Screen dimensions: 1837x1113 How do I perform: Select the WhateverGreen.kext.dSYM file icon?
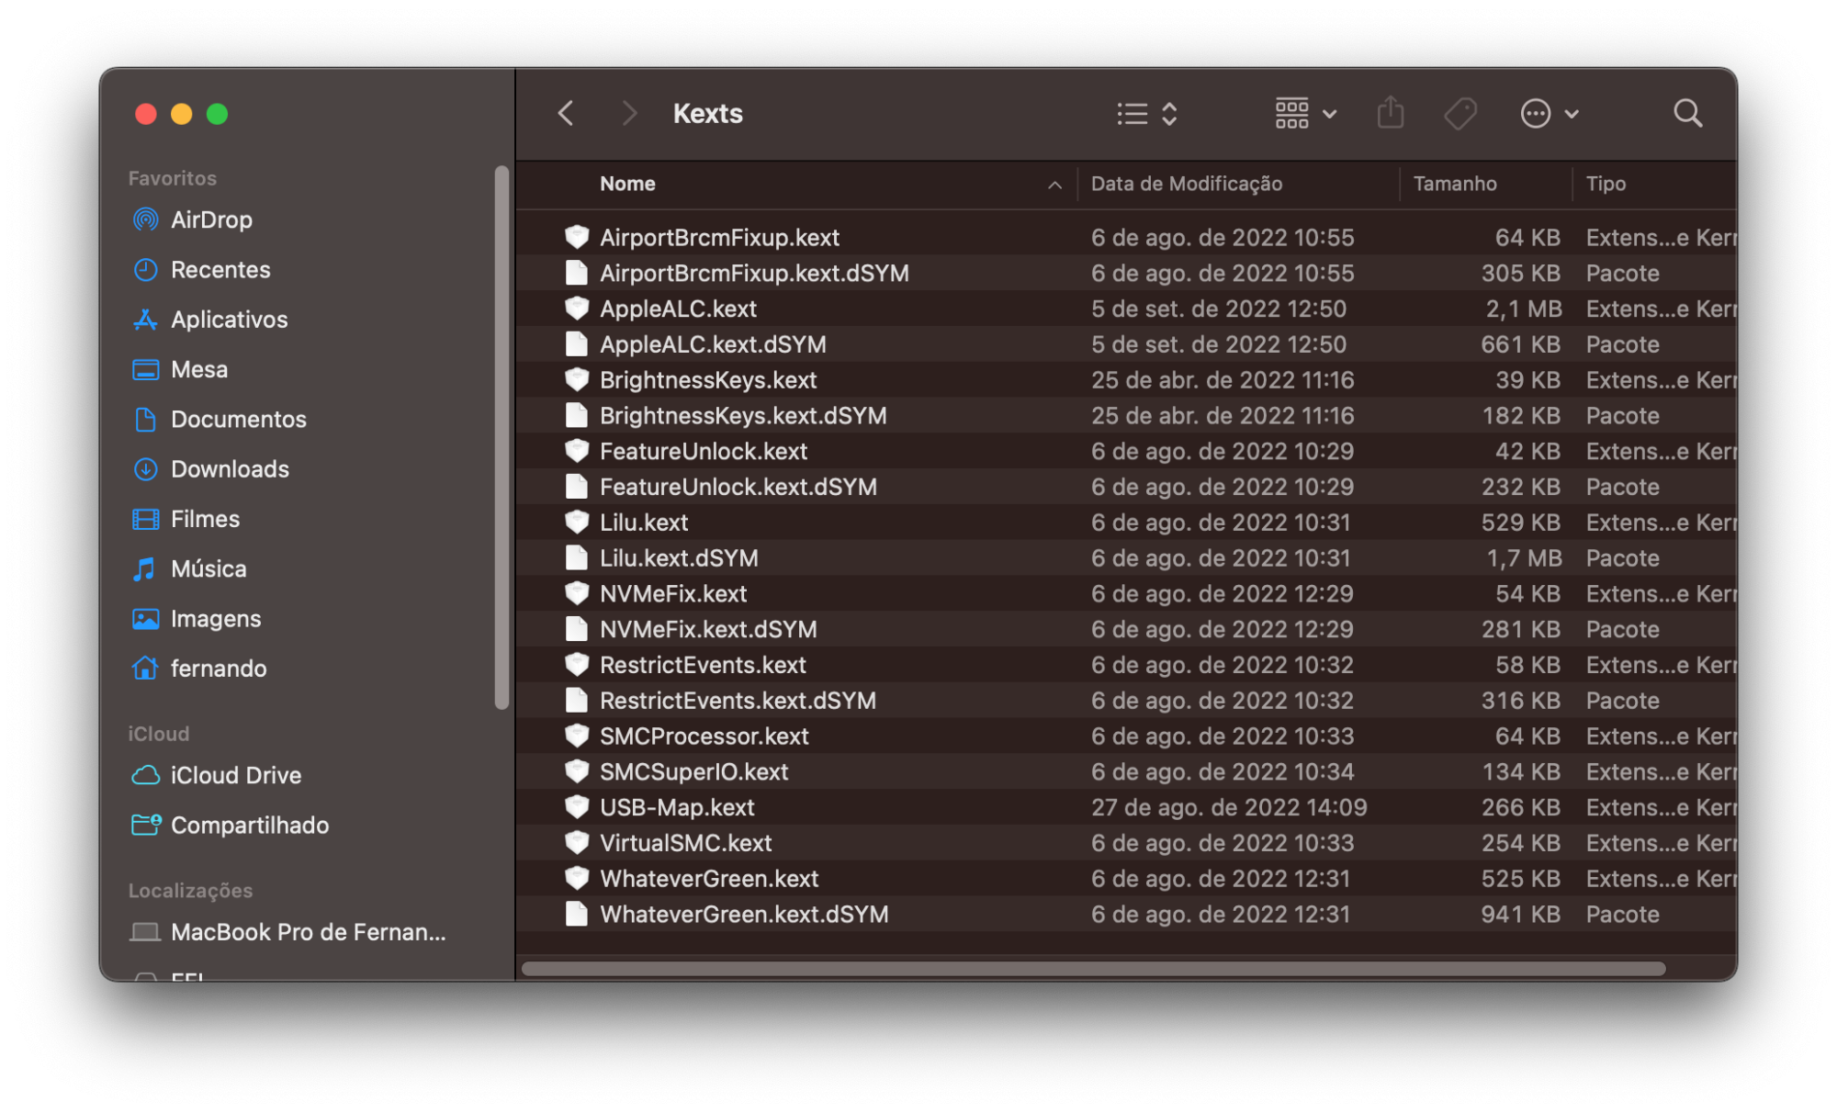[x=576, y=914]
